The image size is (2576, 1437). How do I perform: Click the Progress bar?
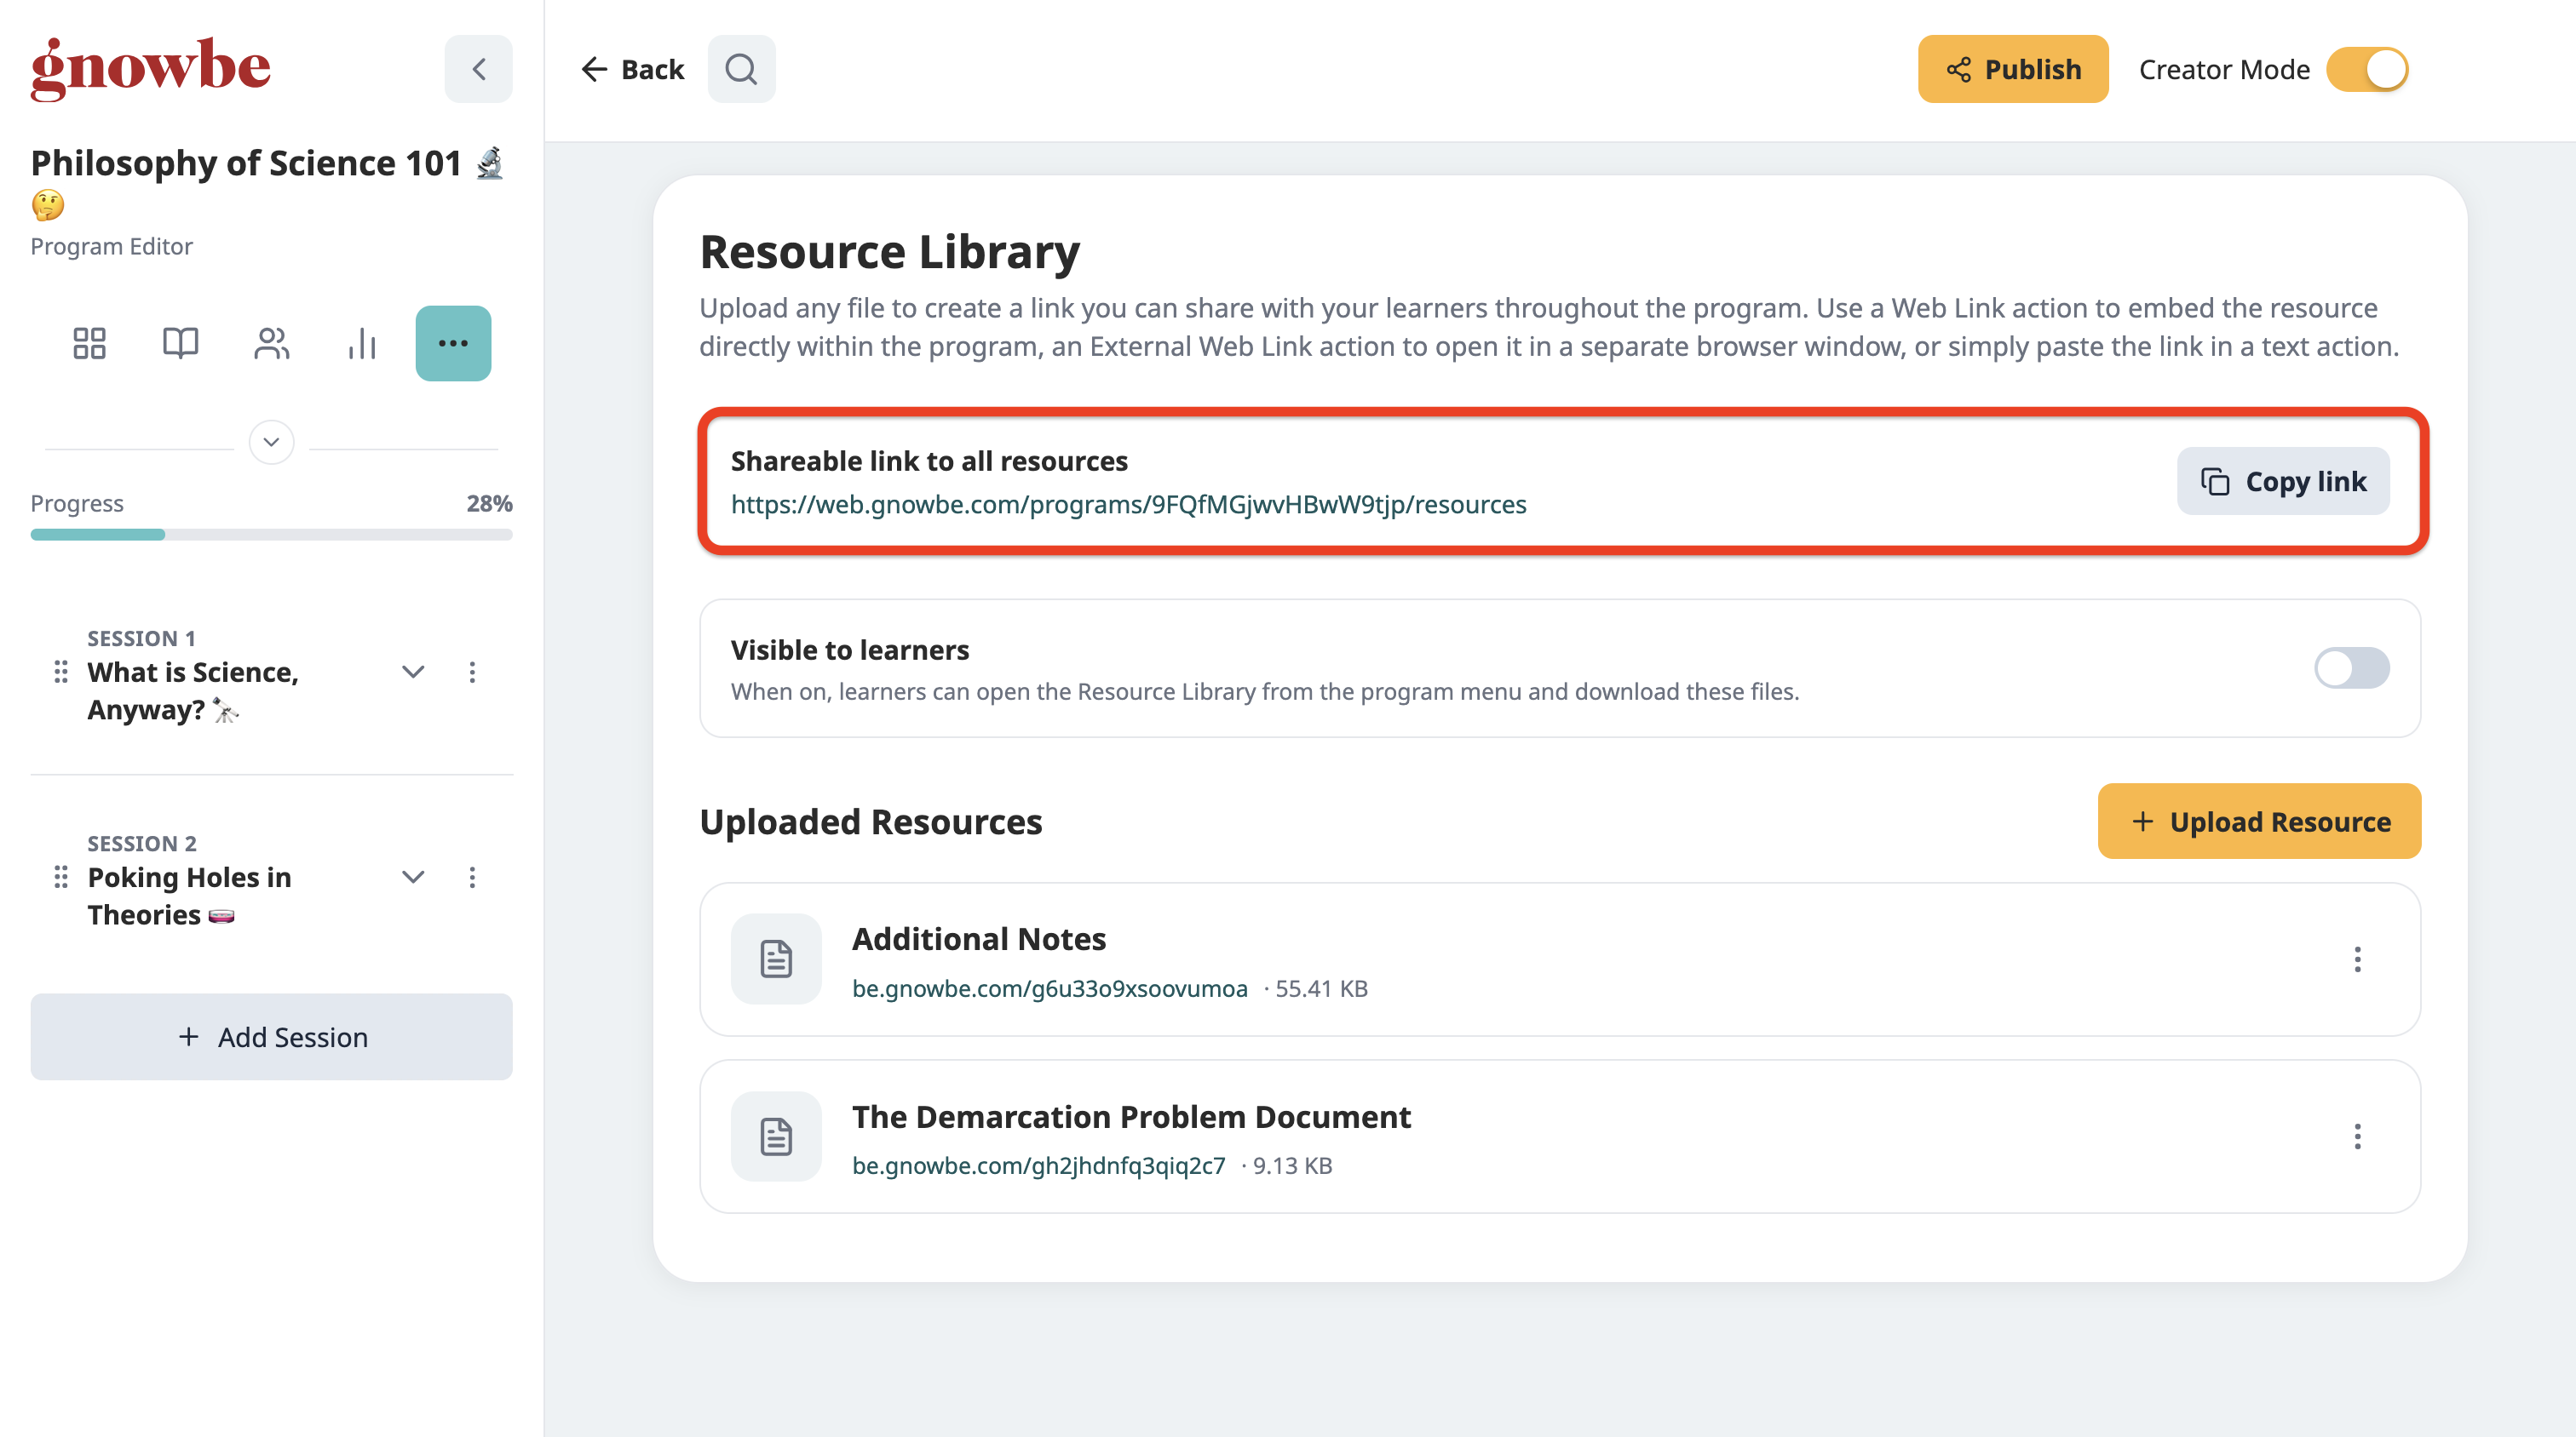pos(271,535)
